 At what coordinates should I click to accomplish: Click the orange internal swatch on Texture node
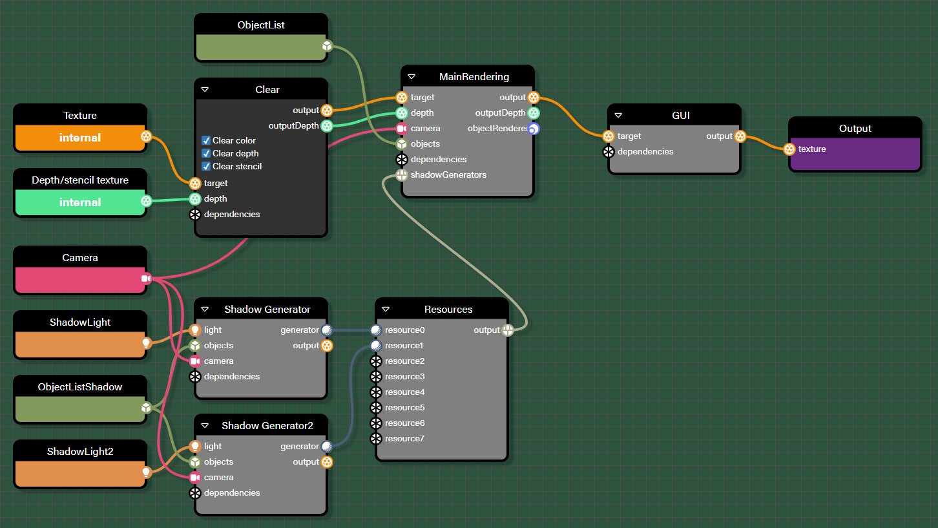click(79, 138)
